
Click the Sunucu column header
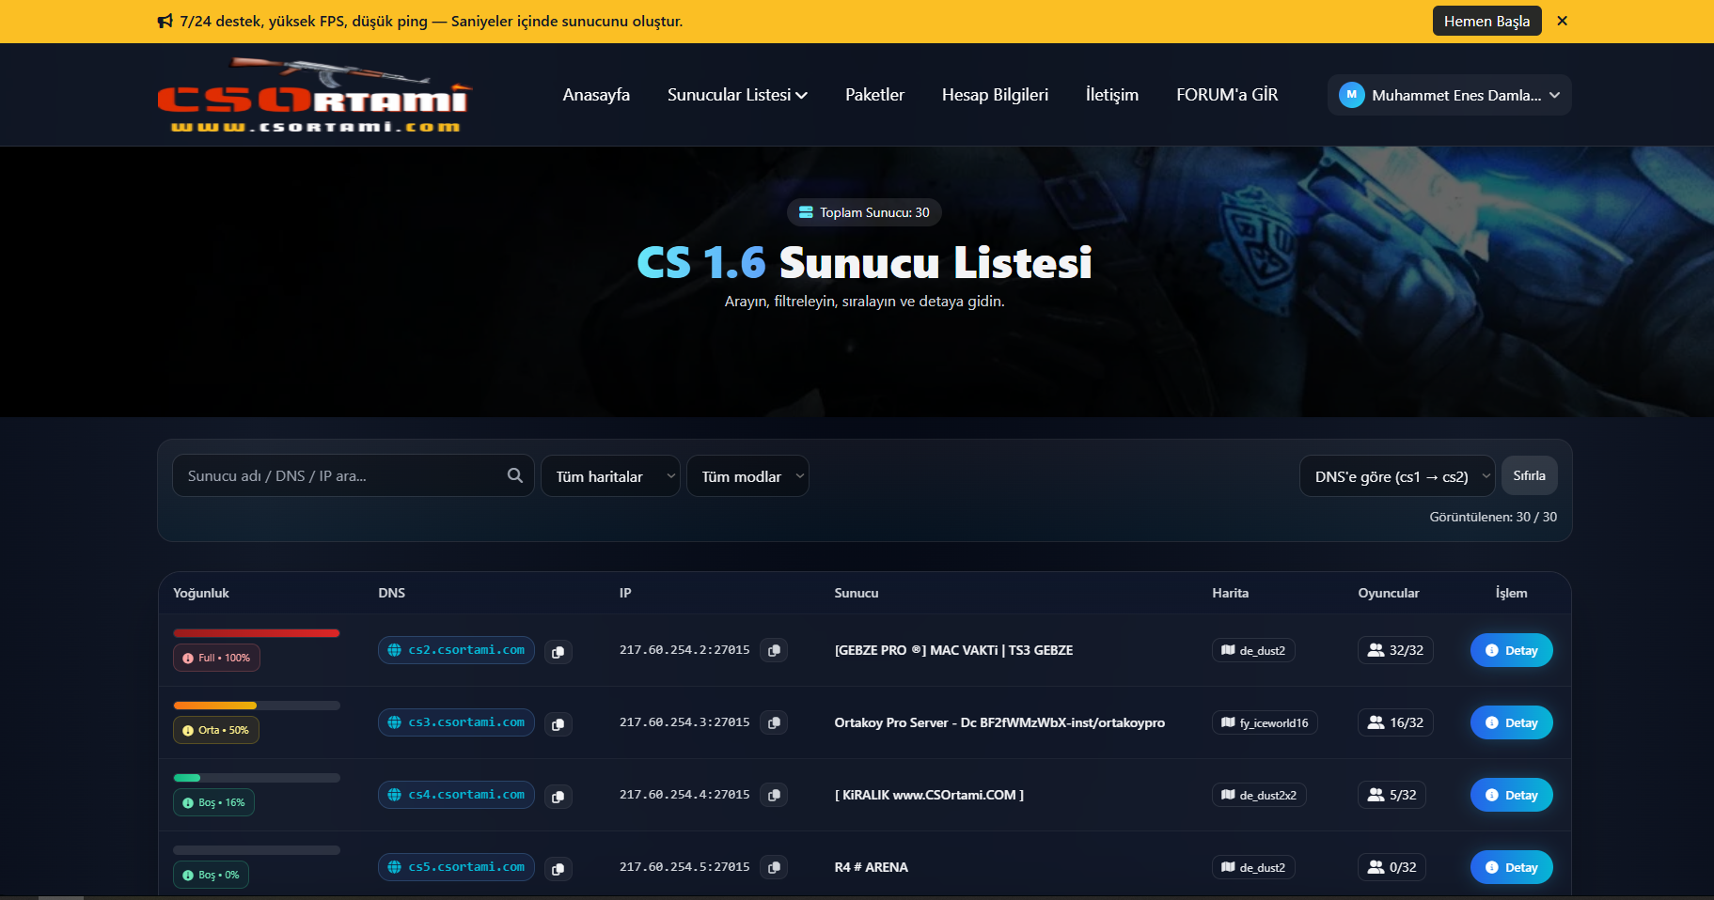[x=857, y=593]
